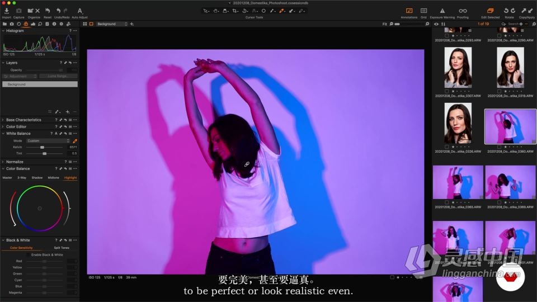Expand the Base Characteristics panel
The image size is (537, 302).
[x=3, y=120]
